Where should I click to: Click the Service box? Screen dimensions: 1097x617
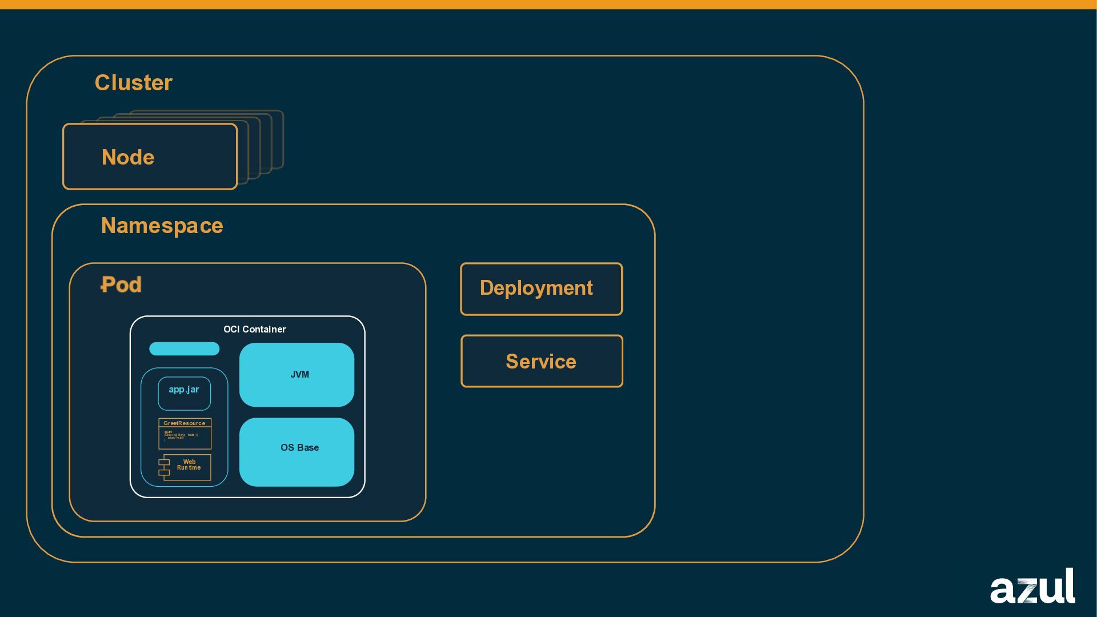541,361
